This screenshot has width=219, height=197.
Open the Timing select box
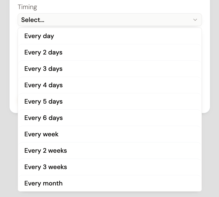tap(109, 20)
